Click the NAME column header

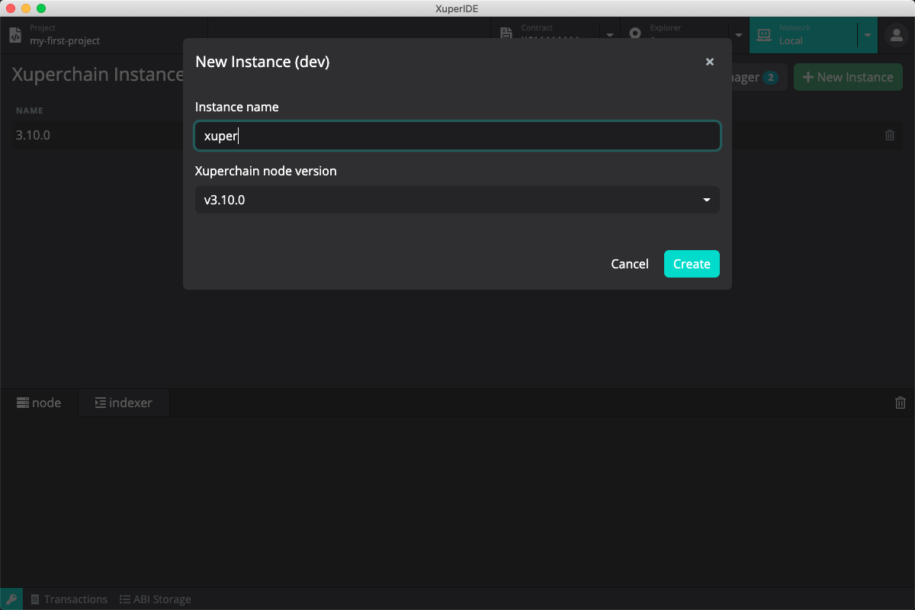coord(30,111)
